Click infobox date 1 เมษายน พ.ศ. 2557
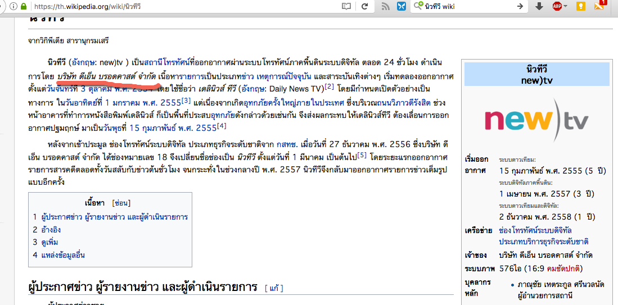This screenshot has height=305, width=618. pos(547,194)
